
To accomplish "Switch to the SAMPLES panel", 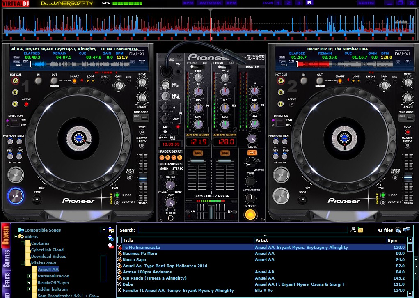I will coord(6,257).
